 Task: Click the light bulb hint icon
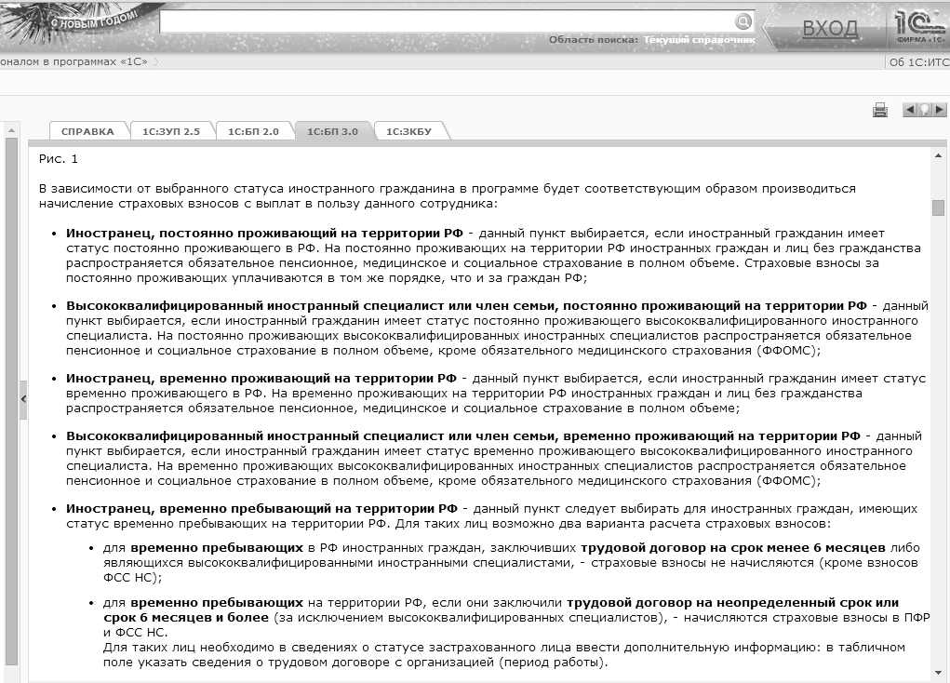[925, 110]
